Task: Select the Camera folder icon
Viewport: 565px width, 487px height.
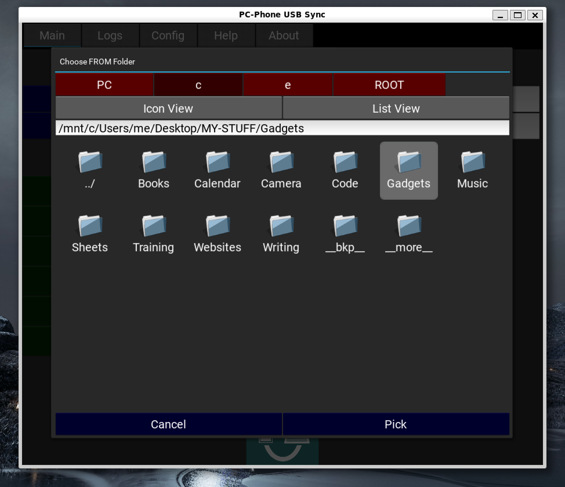Action: point(281,170)
